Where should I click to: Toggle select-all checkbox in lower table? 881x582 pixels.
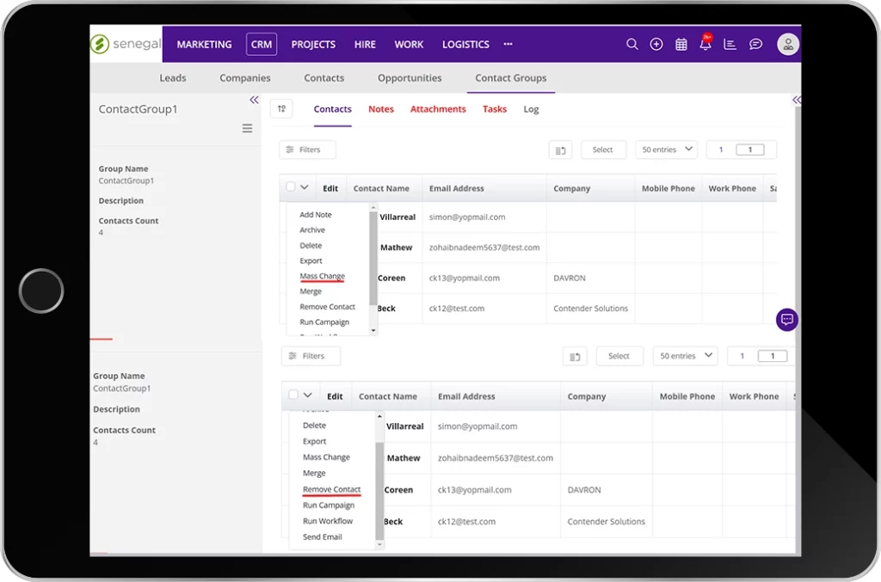293,395
